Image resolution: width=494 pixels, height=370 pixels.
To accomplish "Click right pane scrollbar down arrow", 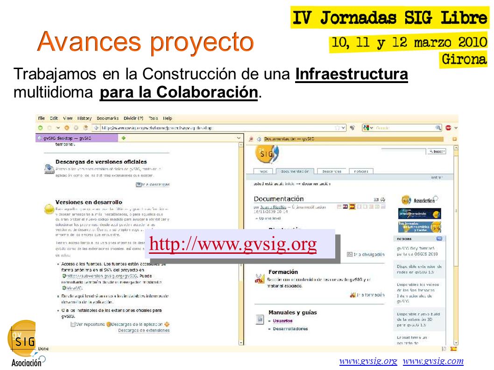I will 456,342.
